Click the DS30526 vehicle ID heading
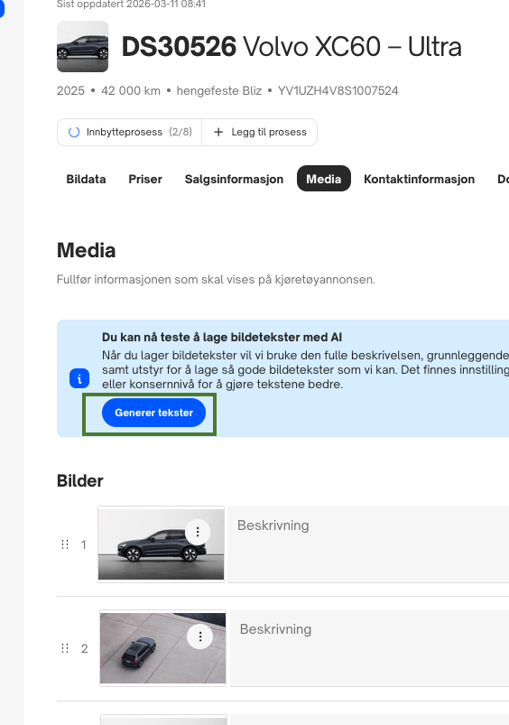The image size is (509, 725). click(179, 47)
